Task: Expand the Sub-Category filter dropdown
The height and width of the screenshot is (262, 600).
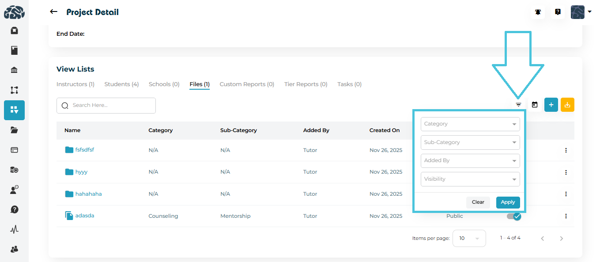Action: pyautogui.click(x=470, y=142)
